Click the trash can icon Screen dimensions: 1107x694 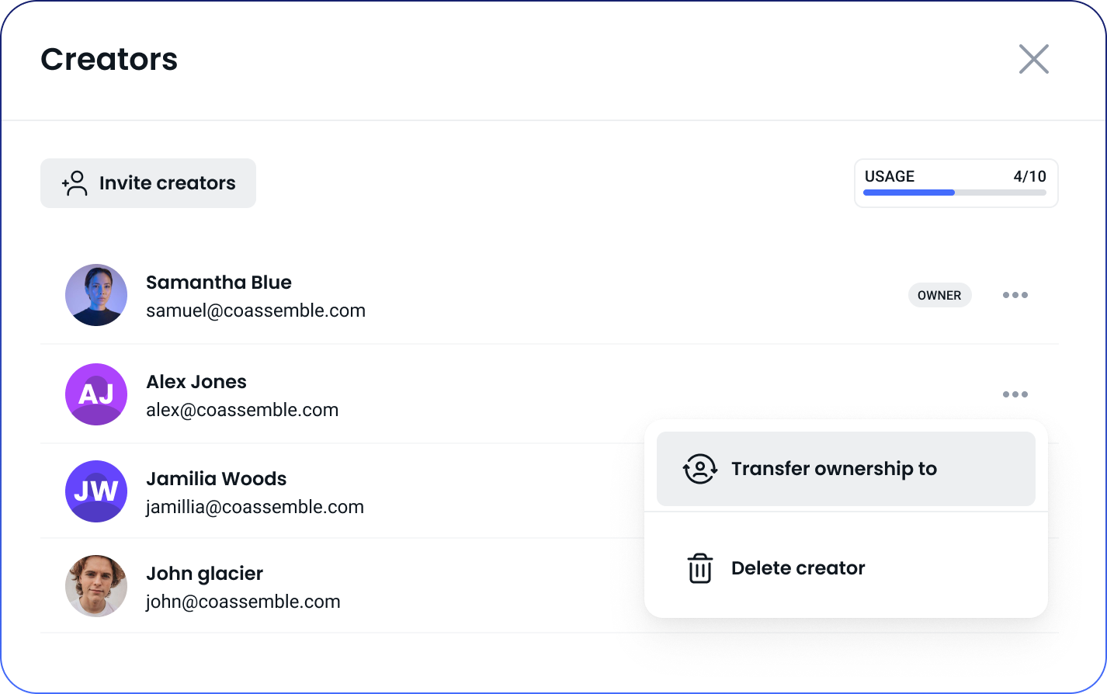pos(699,568)
